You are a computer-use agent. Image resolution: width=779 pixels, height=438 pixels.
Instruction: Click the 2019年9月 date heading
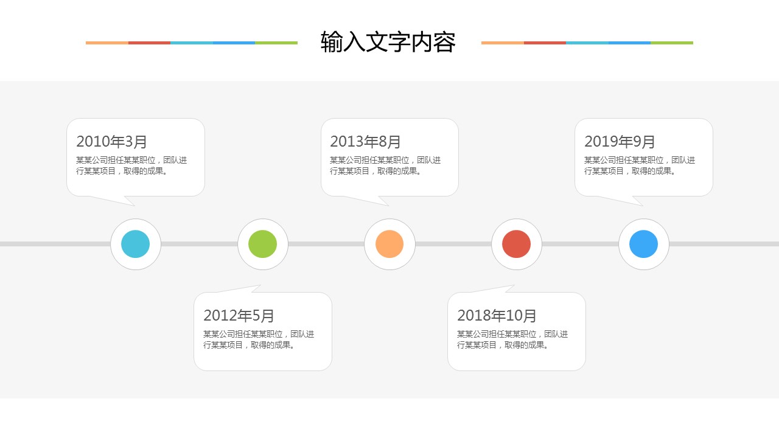coord(620,142)
